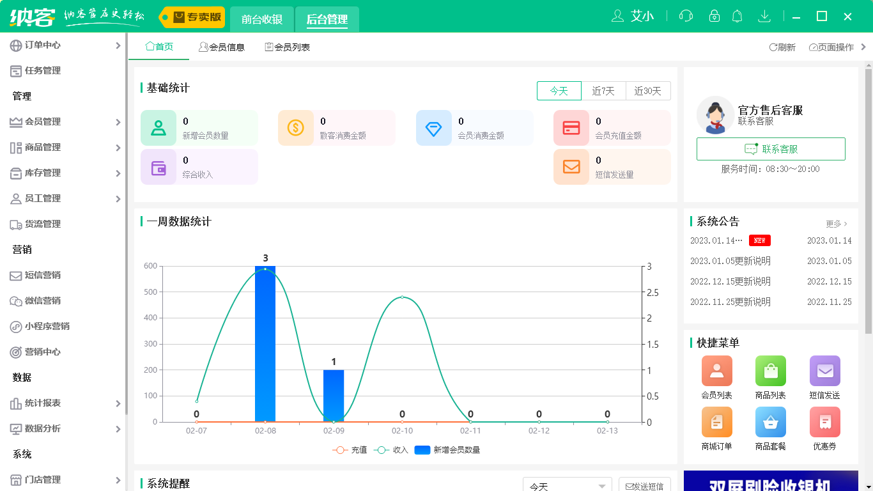Click the notification bell in the title bar
The image size is (873, 491).
tap(737, 15)
